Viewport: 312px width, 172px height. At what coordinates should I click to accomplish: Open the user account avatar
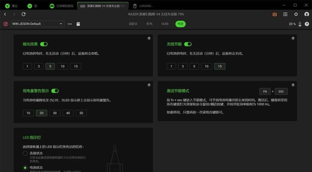click(307, 14)
